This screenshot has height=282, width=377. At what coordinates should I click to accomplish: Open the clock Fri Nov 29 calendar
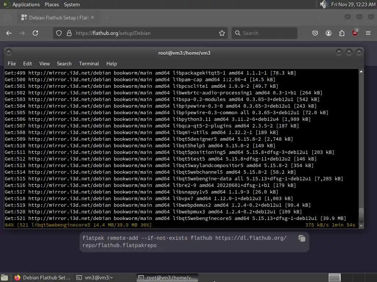(353, 4)
